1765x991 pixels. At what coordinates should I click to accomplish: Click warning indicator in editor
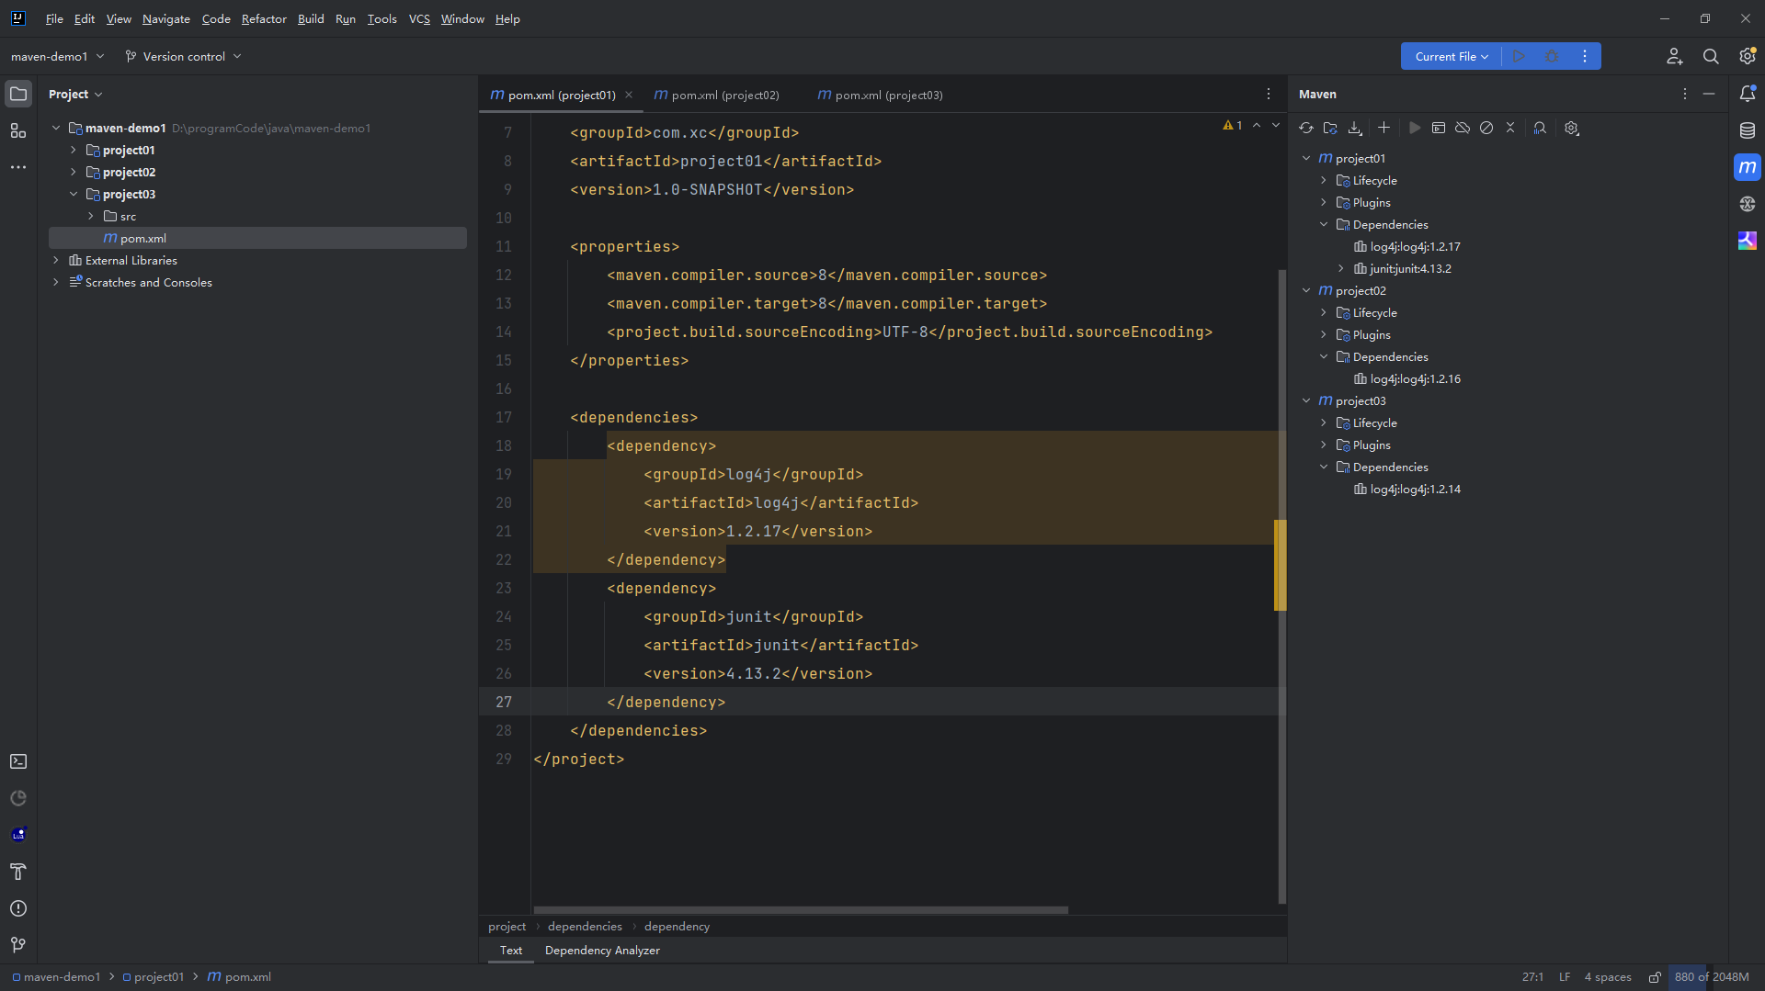point(1233,126)
